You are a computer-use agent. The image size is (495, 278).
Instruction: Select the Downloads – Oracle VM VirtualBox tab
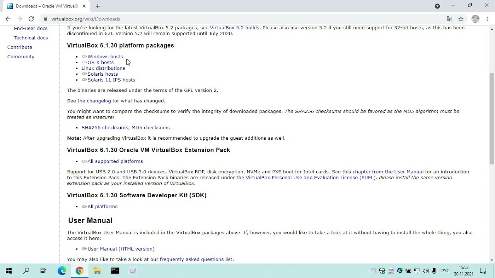[47, 6]
